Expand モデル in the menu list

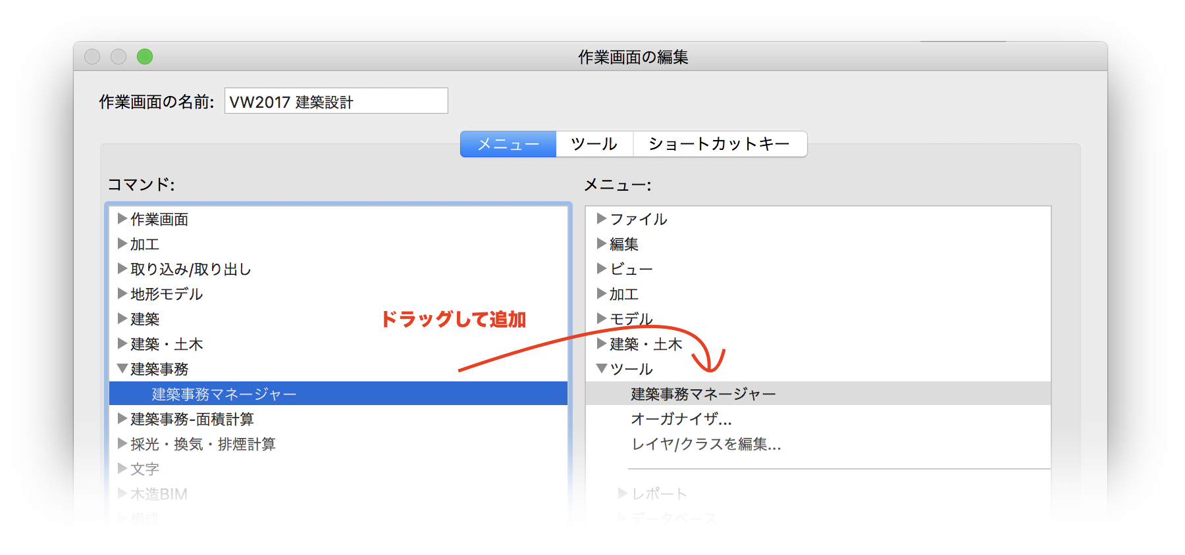point(601,318)
